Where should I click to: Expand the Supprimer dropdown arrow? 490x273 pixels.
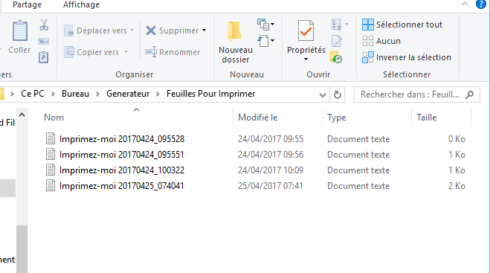click(204, 30)
